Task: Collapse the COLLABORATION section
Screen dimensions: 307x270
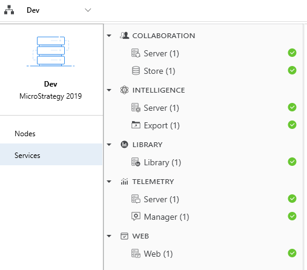Action: pyautogui.click(x=109, y=36)
